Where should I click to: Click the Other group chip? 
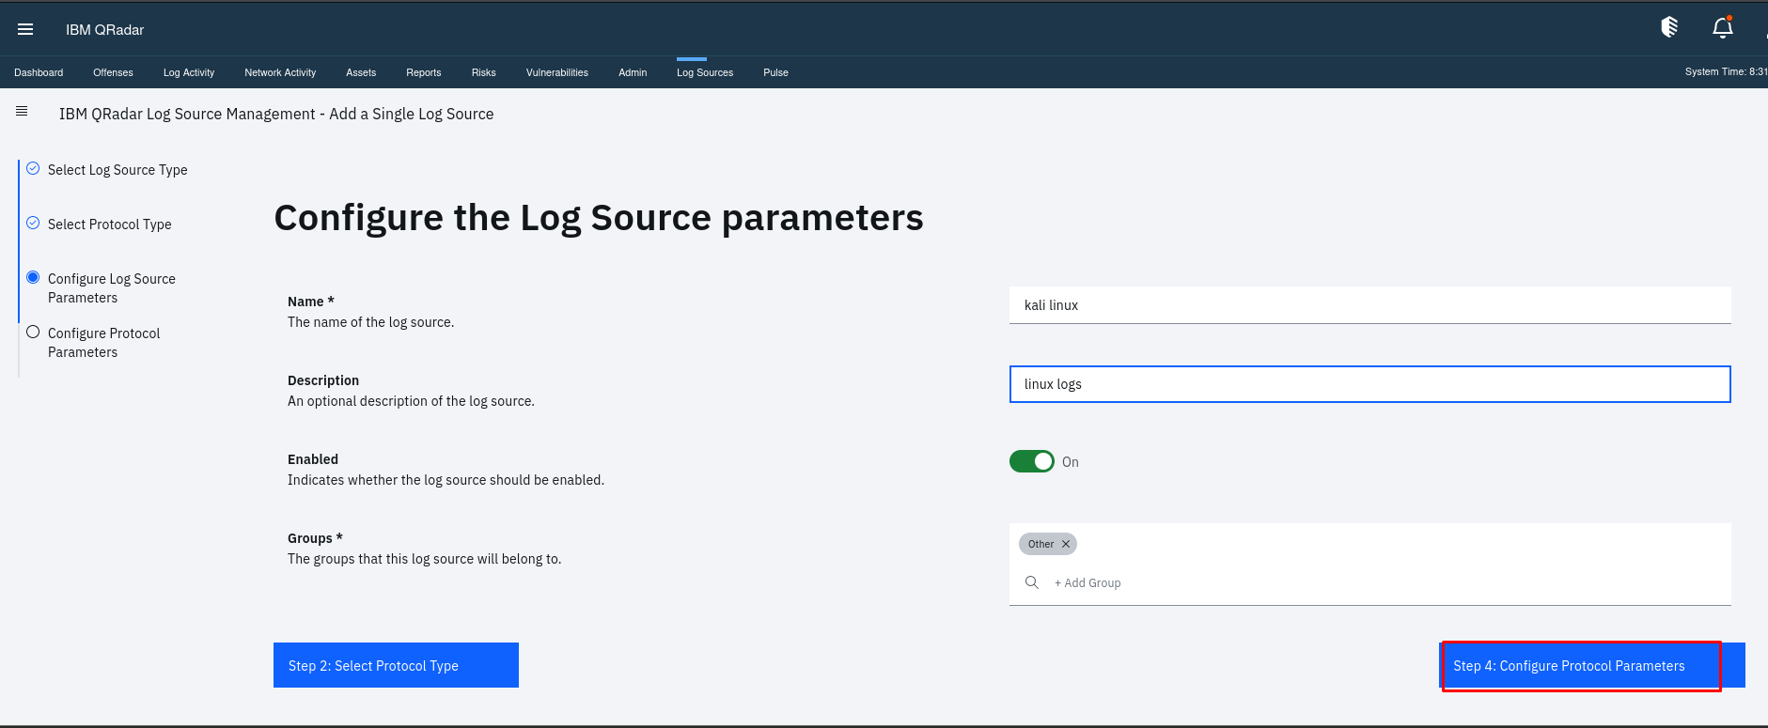1047,544
